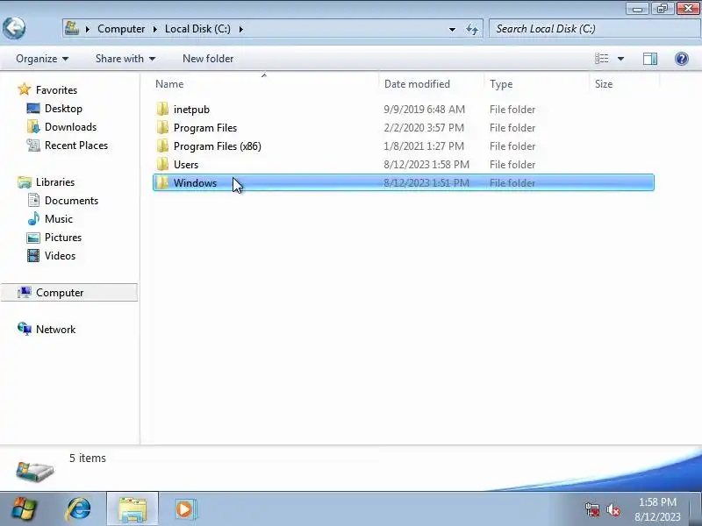
Task: Open the Organize menu
Action: [42, 59]
